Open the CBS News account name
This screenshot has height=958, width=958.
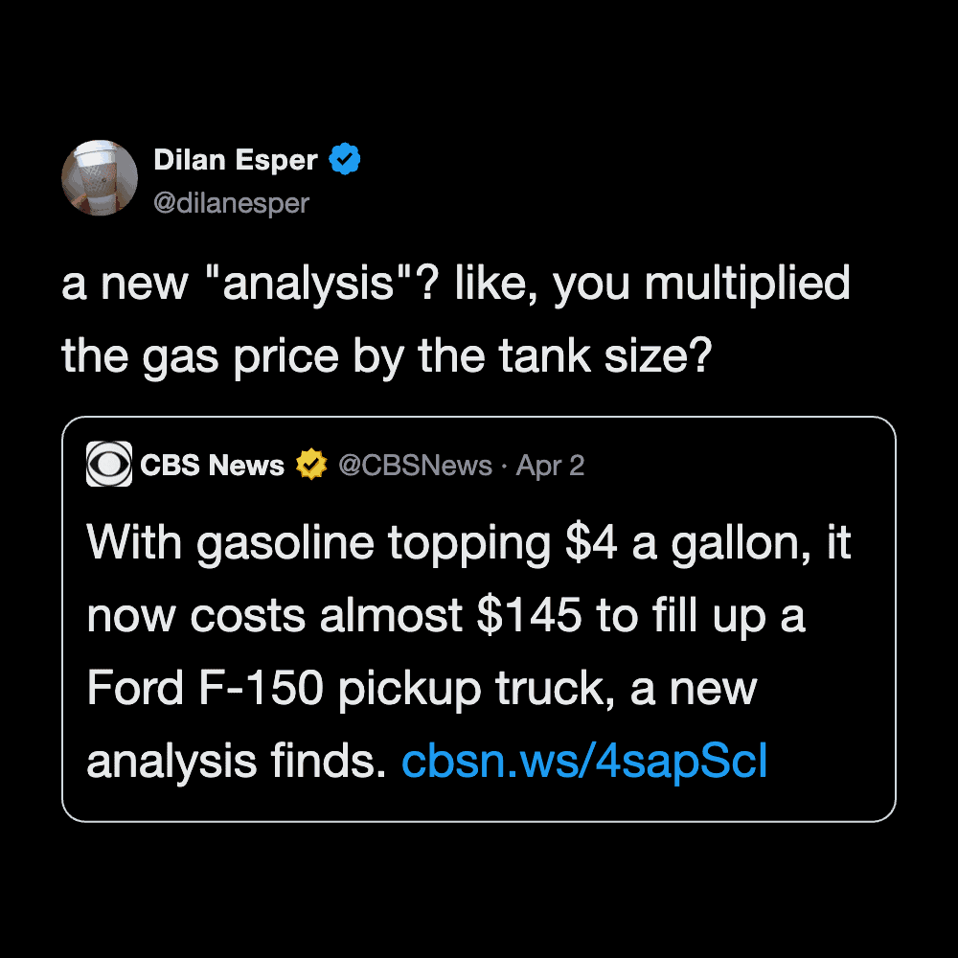coord(212,466)
